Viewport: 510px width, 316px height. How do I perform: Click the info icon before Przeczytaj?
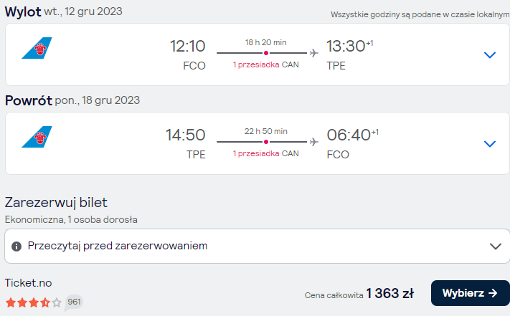pyautogui.click(x=16, y=246)
